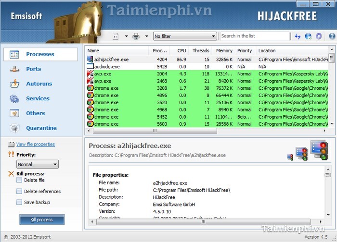This screenshot has width=337, height=242.
Task: Click the printer icon
Action: point(136,36)
